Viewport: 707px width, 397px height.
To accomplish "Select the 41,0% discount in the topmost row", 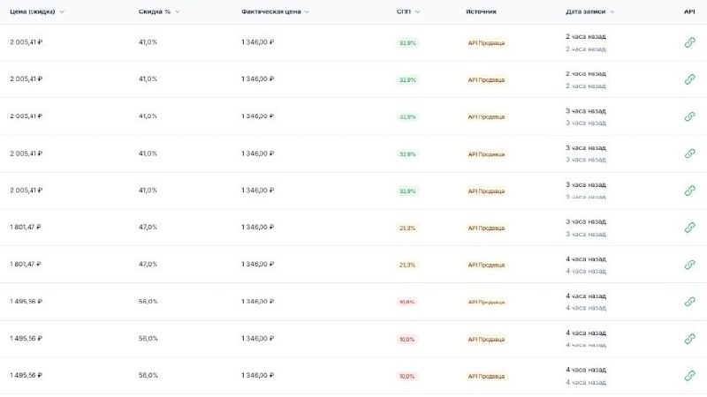I will click(x=148, y=41).
